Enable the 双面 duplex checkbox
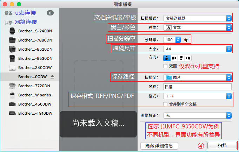This screenshot has width=239, height=152. (165, 66)
